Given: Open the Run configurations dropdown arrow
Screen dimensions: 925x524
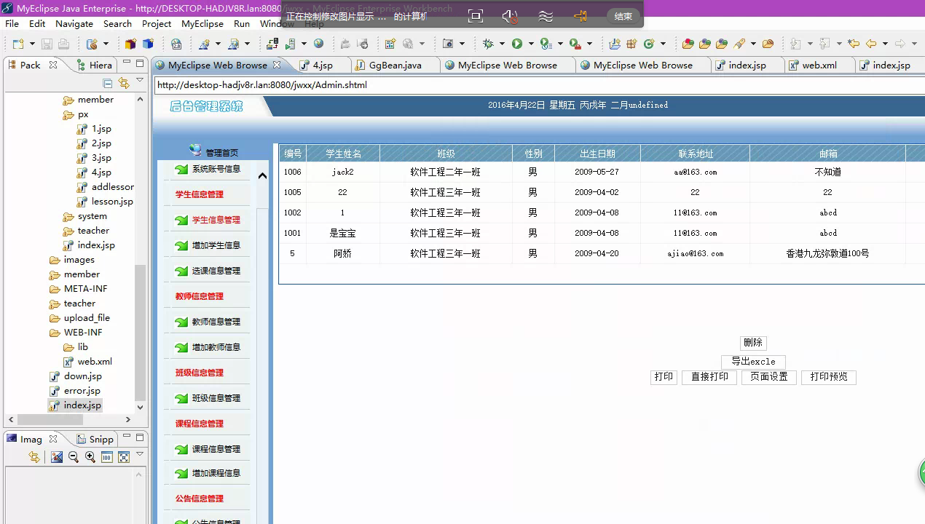Looking at the screenshot, I should click(x=531, y=44).
